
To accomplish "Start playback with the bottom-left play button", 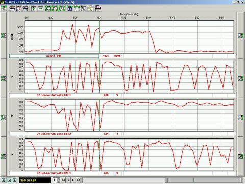I will [4, 180].
